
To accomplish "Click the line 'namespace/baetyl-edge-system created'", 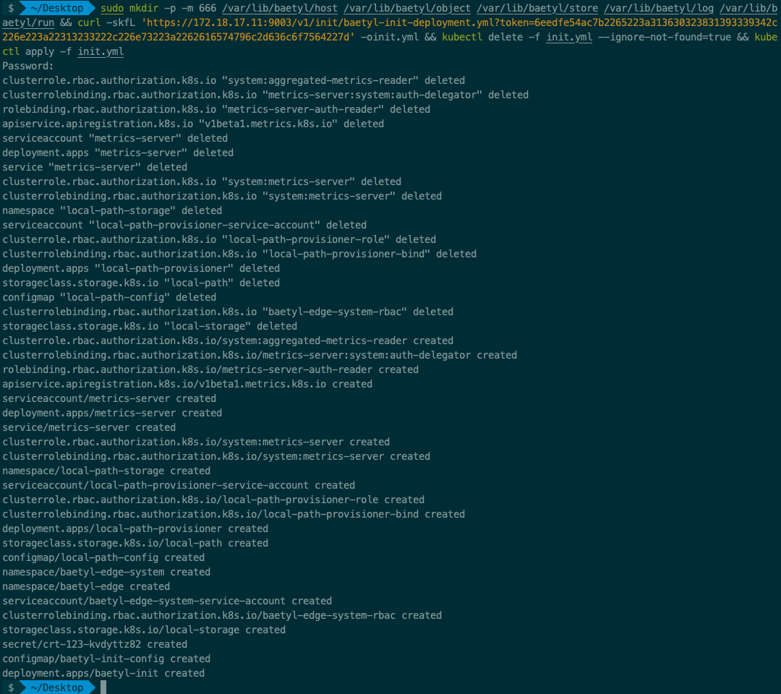I will (106, 572).
